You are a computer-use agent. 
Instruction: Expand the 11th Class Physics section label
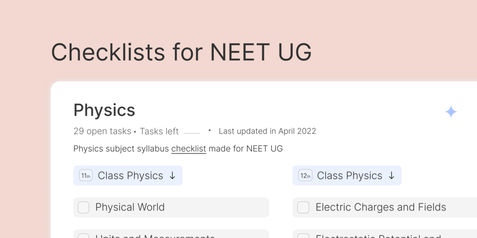(x=130, y=176)
